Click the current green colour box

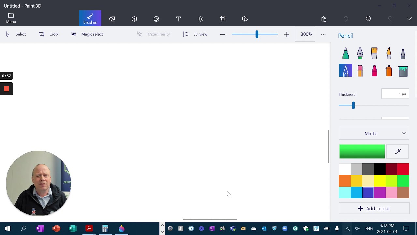[x=362, y=151]
